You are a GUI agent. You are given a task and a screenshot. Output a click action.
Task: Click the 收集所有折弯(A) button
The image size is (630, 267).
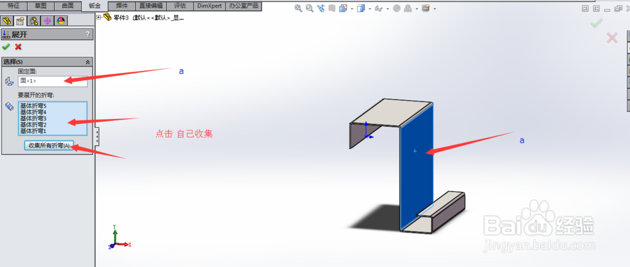[x=49, y=145]
